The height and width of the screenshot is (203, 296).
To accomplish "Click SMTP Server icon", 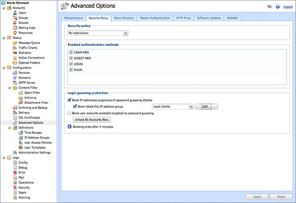I will tap(15, 83).
